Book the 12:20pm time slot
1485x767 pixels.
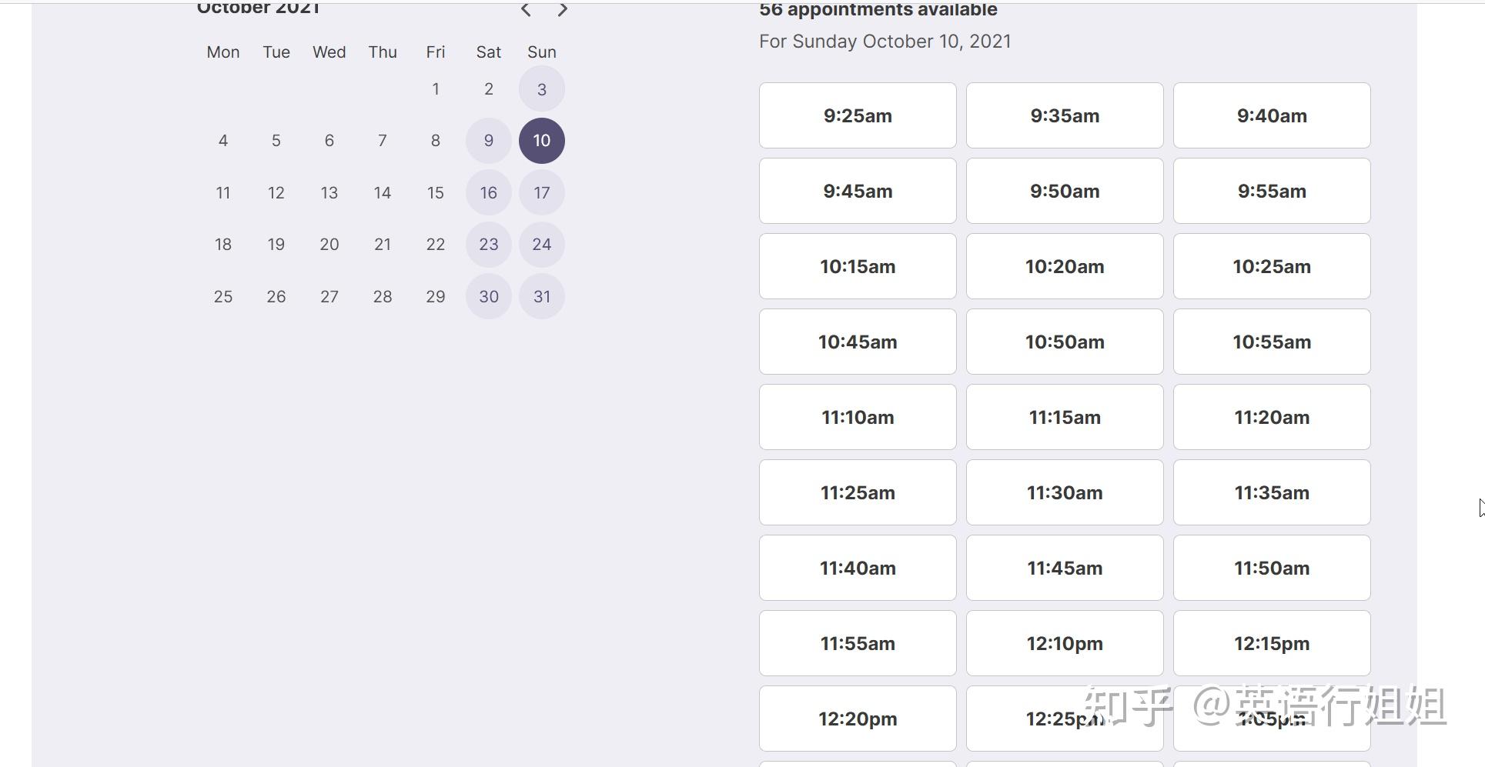coord(858,719)
